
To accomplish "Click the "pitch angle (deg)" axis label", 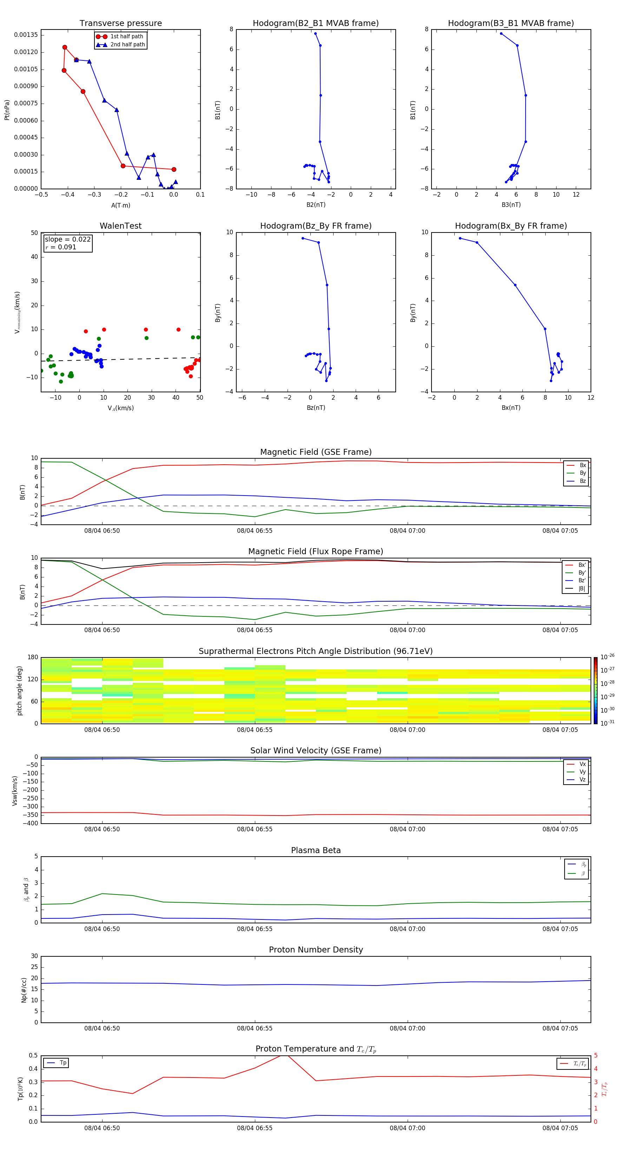I will point(19,690).
